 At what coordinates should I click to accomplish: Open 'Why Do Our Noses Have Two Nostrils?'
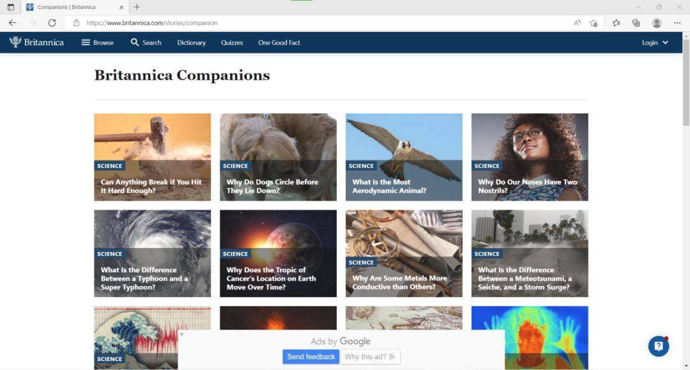coord(530,158)
